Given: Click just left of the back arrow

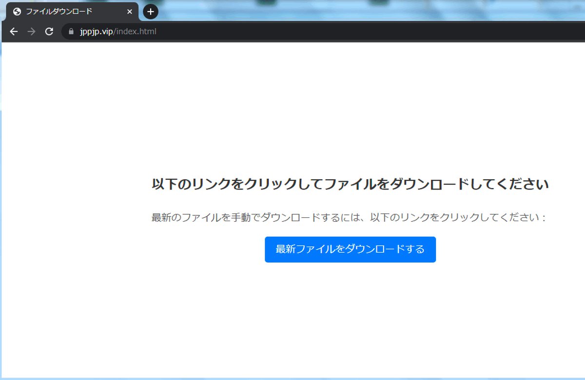Looking at the screenshot, I should click(x=5, y=31).
